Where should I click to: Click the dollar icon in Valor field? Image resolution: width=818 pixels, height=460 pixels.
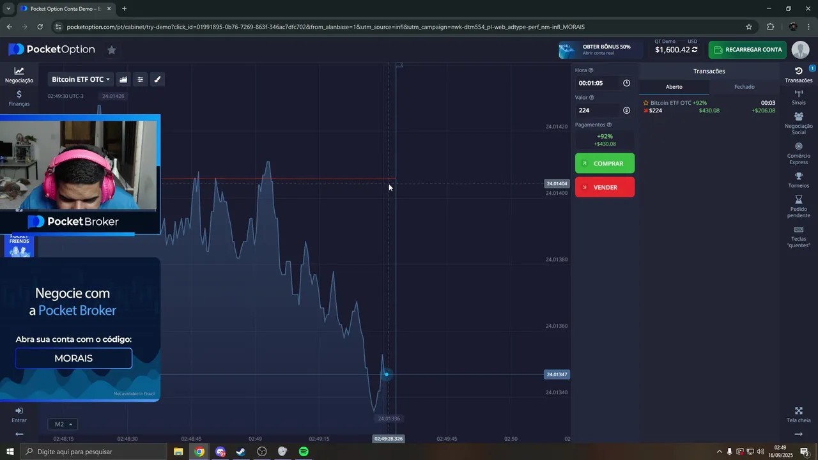[x=626, y=110]
